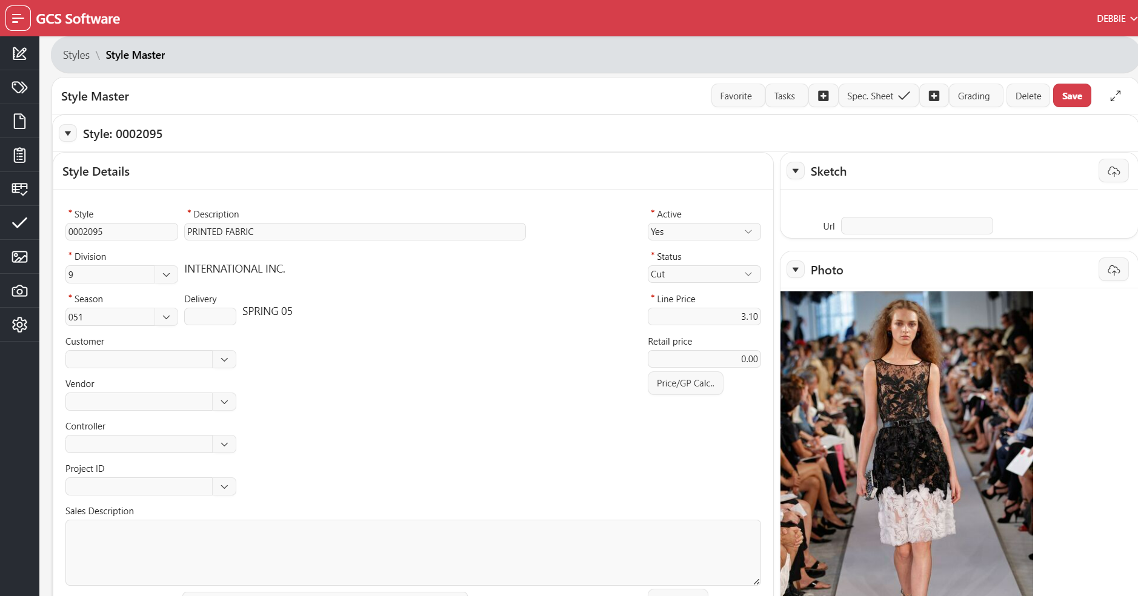This screenshot has height=596, width=1138.
Task: Open the Status dropdown set to Cut
Action: [x=704, y=274]
